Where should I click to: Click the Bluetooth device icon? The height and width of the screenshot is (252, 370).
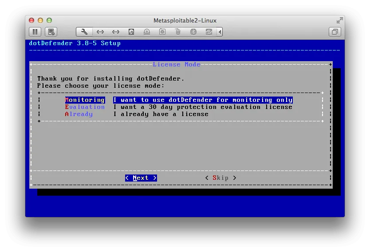193,32
